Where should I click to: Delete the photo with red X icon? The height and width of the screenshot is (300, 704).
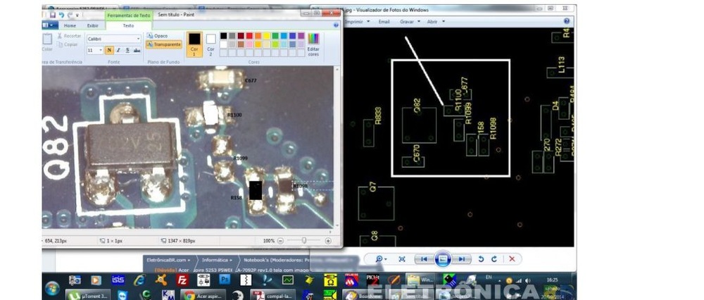512,259
